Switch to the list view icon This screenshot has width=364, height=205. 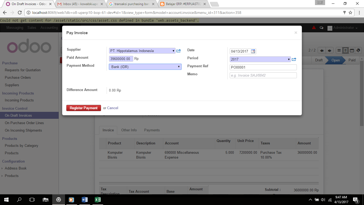point(339,50)
